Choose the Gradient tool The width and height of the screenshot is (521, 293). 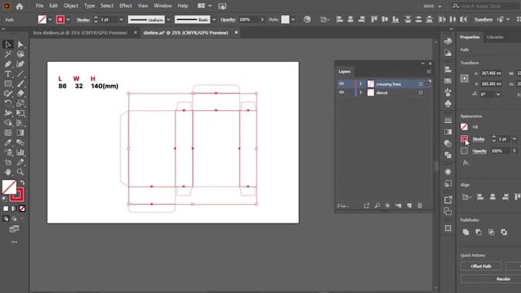pyautogui.click(x=21, y=132)
